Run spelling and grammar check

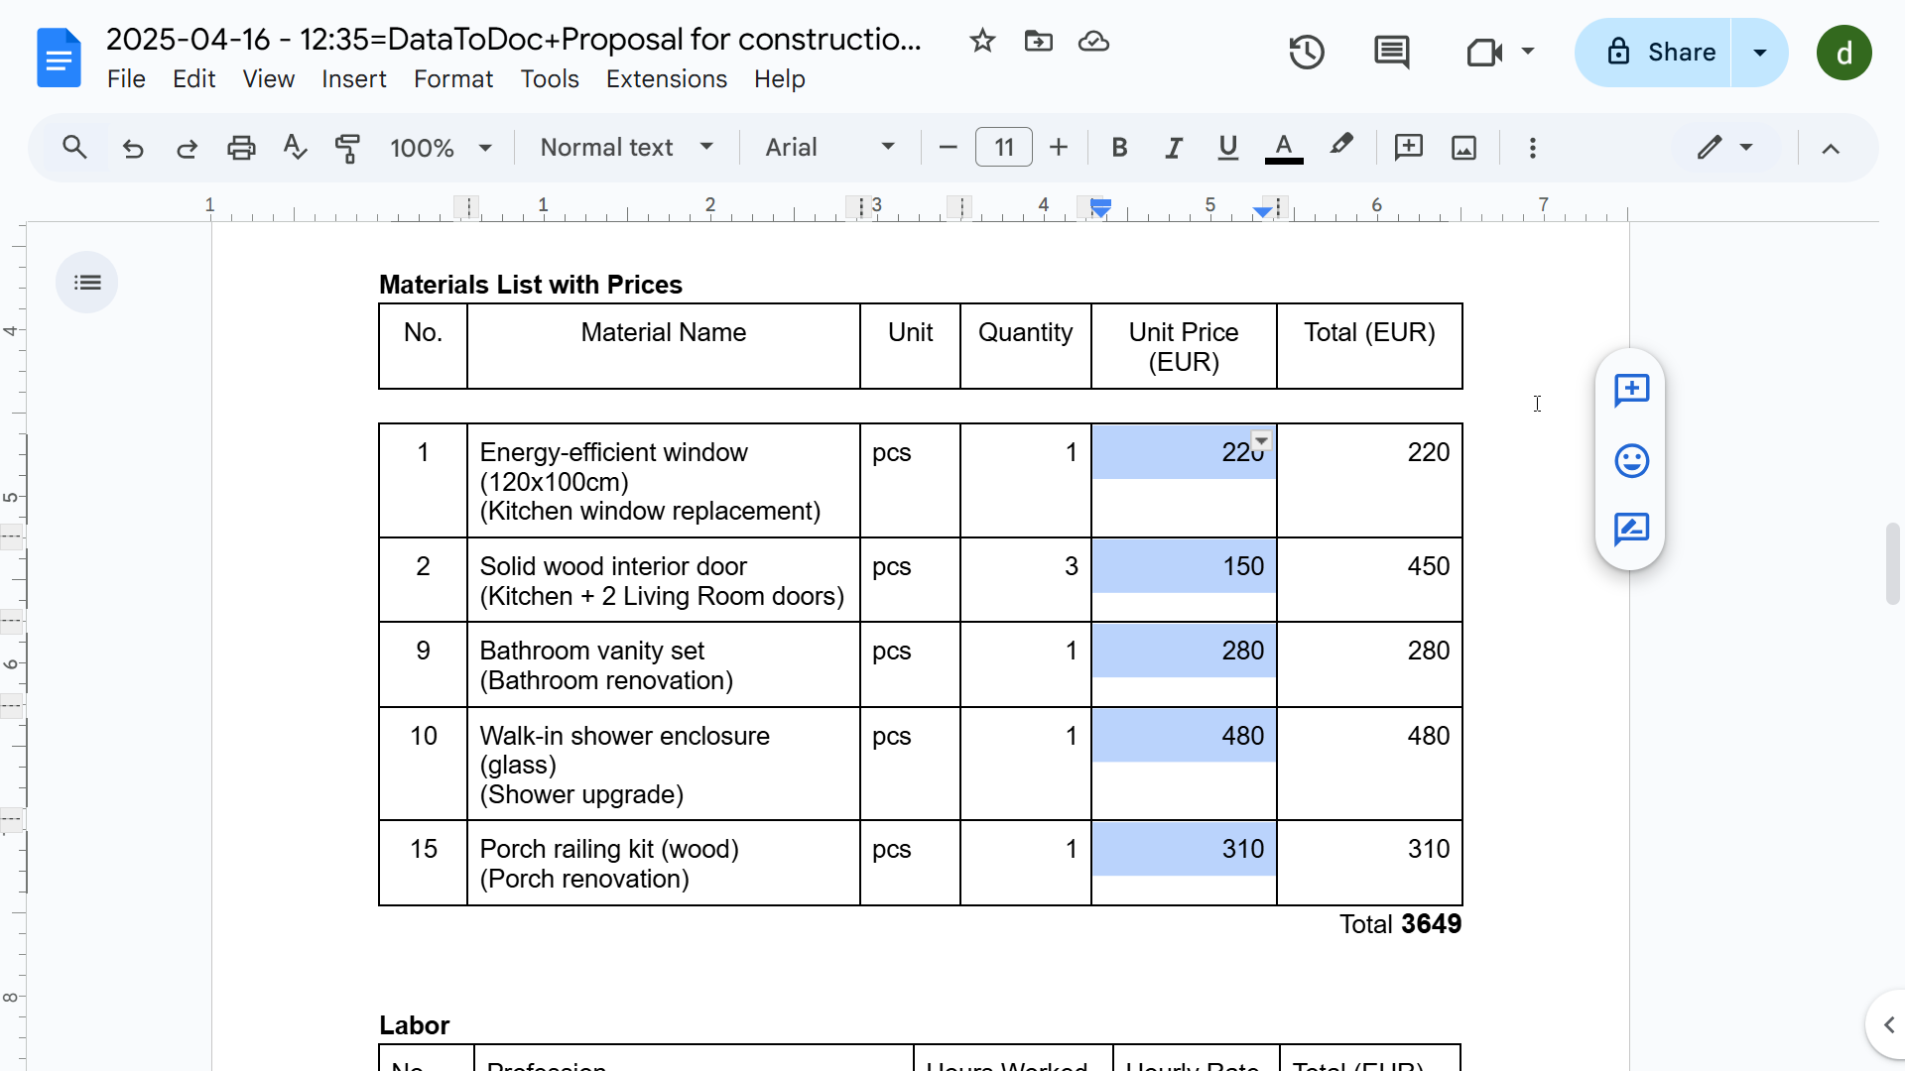click(x=295, y=148)
